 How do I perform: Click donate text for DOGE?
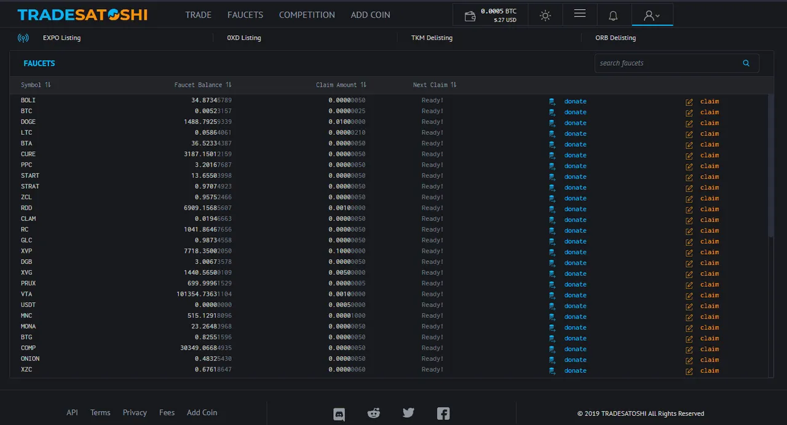[x=575, y=123]
